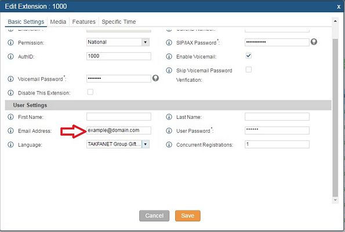Image resolution: width=345 pixels, height=232 pixels.
Task: Switch to the Media tab
Action: 58,22
